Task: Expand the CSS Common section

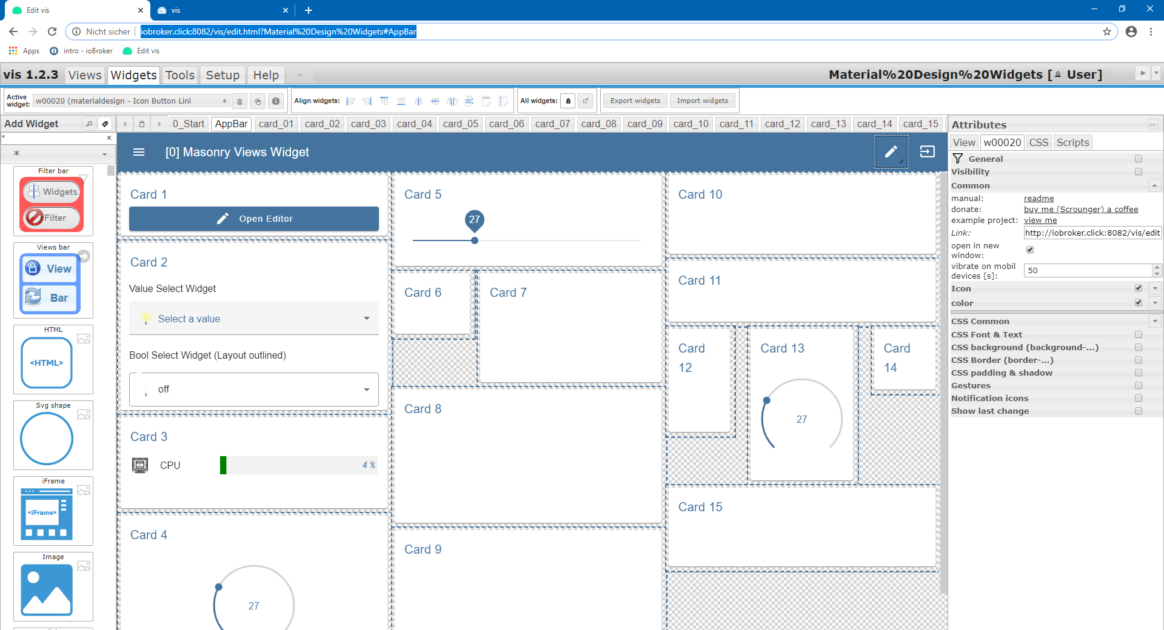Action: coord(1155,321)
